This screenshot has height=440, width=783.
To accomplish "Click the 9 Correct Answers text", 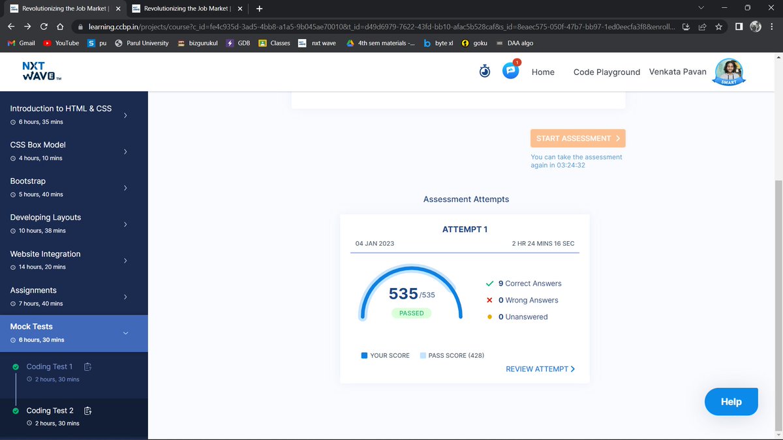I will point(529,284).
